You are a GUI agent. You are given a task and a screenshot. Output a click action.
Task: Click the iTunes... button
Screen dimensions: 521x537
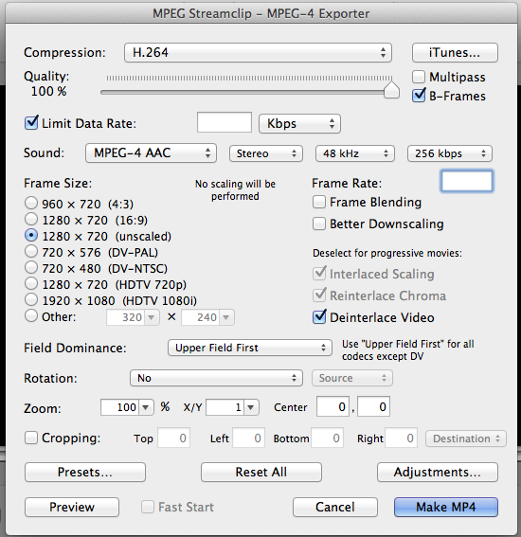click(x=455, y=53)
